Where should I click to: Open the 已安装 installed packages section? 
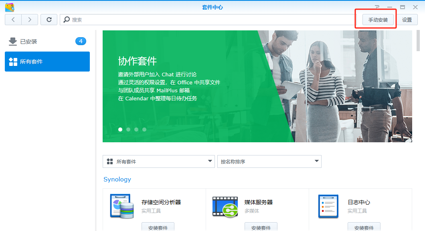click(47, 41)
